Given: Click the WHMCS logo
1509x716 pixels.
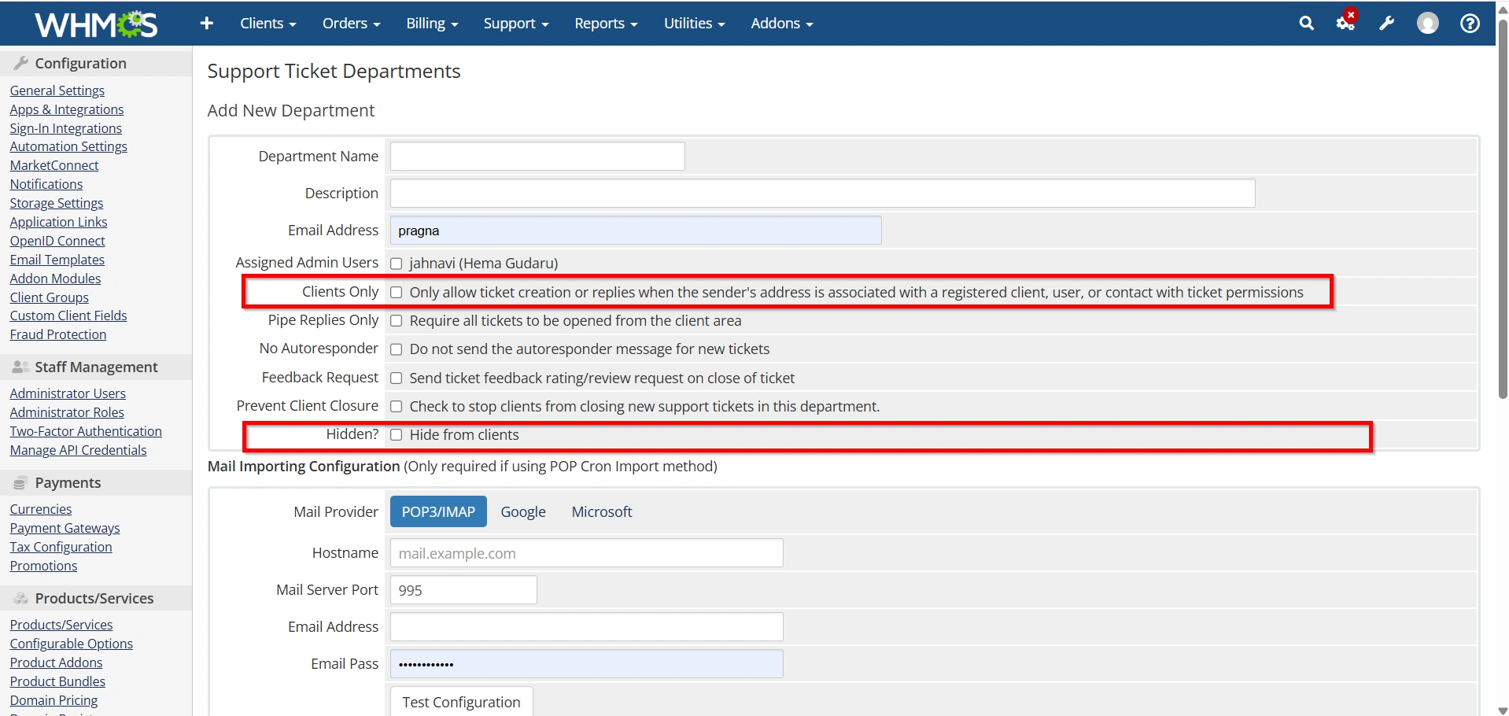Looking at the screenshot, I should point(96,24).
